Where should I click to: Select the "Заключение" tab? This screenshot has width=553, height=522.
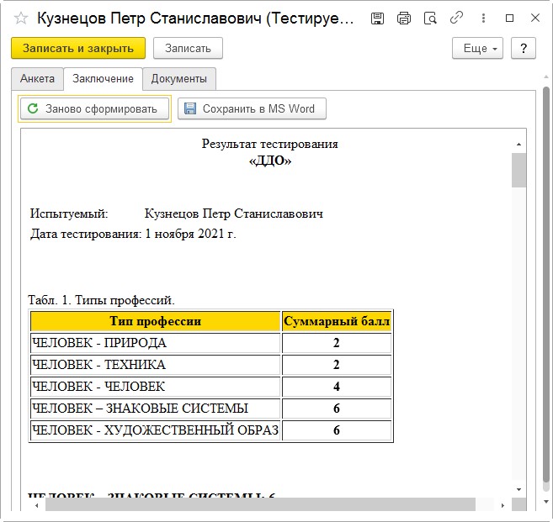[103, 79]
